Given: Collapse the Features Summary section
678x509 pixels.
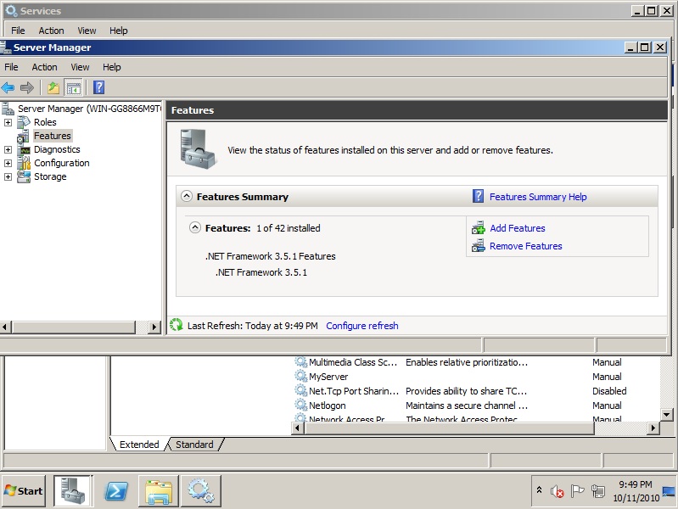Looking at the screenshot, I should pyautogui.click(x=187, y=196).
